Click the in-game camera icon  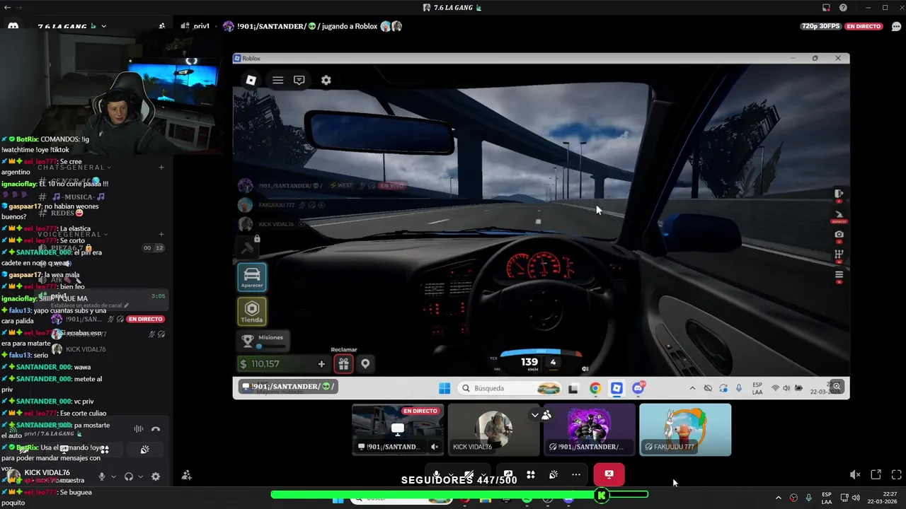click(839, 235)
